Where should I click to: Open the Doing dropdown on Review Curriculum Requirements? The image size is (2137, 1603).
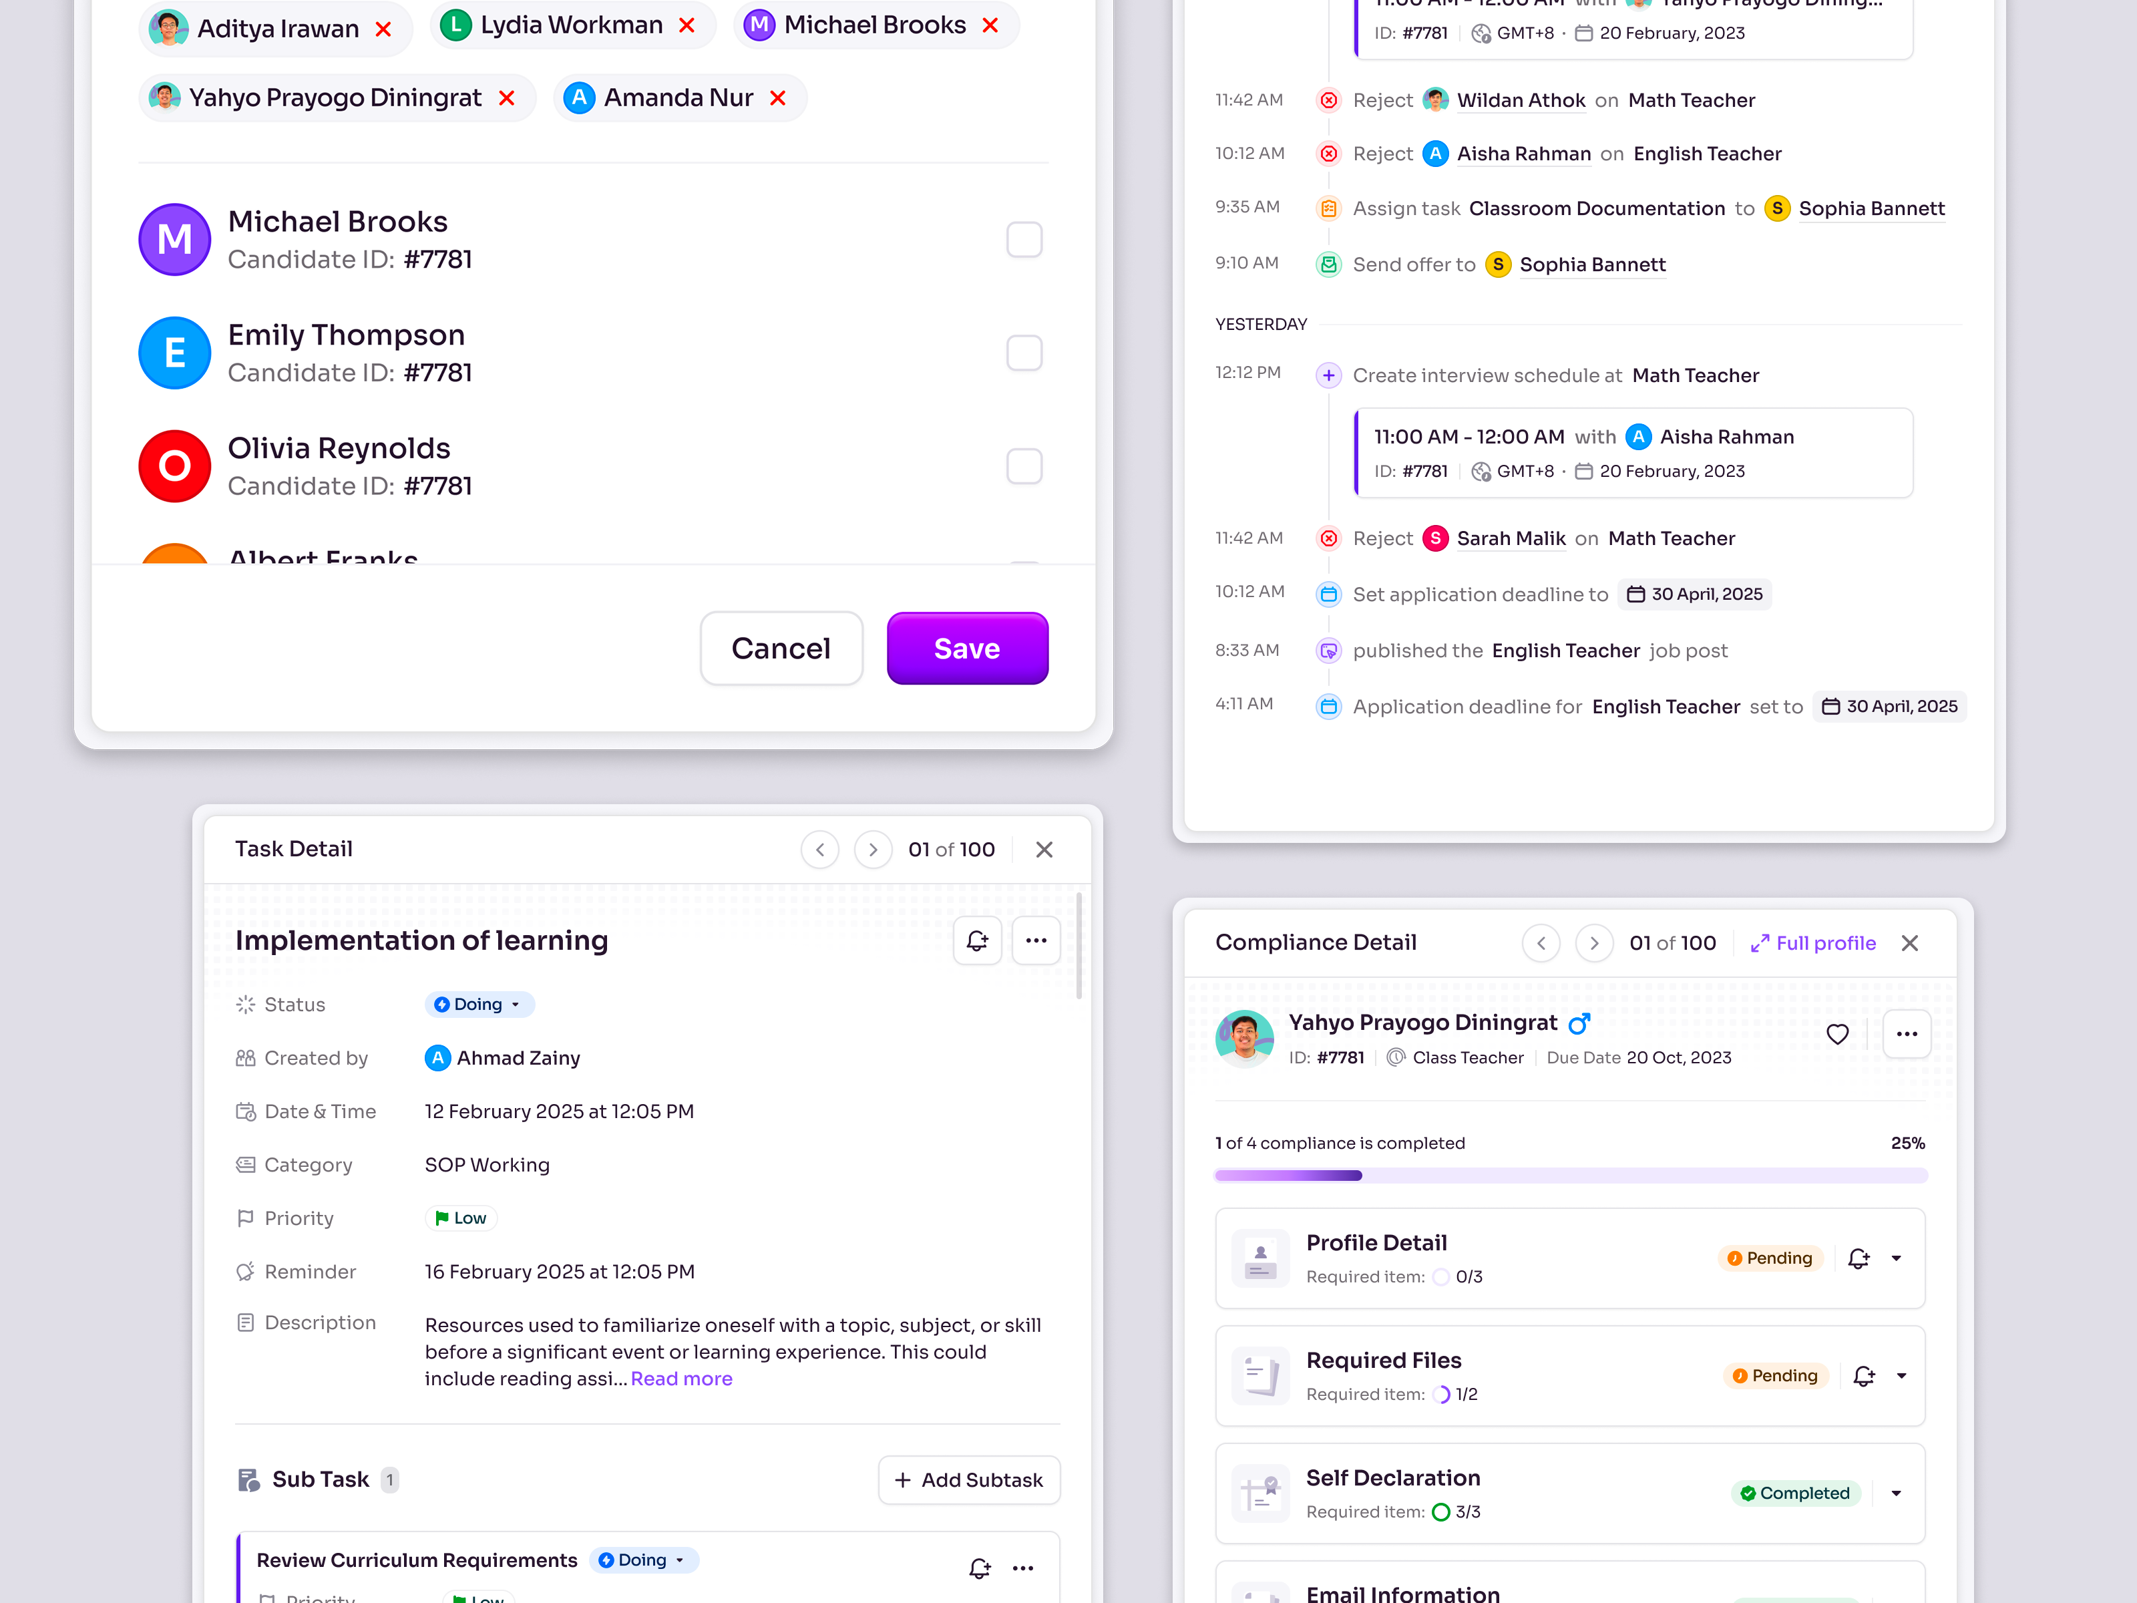point(643,1560)
